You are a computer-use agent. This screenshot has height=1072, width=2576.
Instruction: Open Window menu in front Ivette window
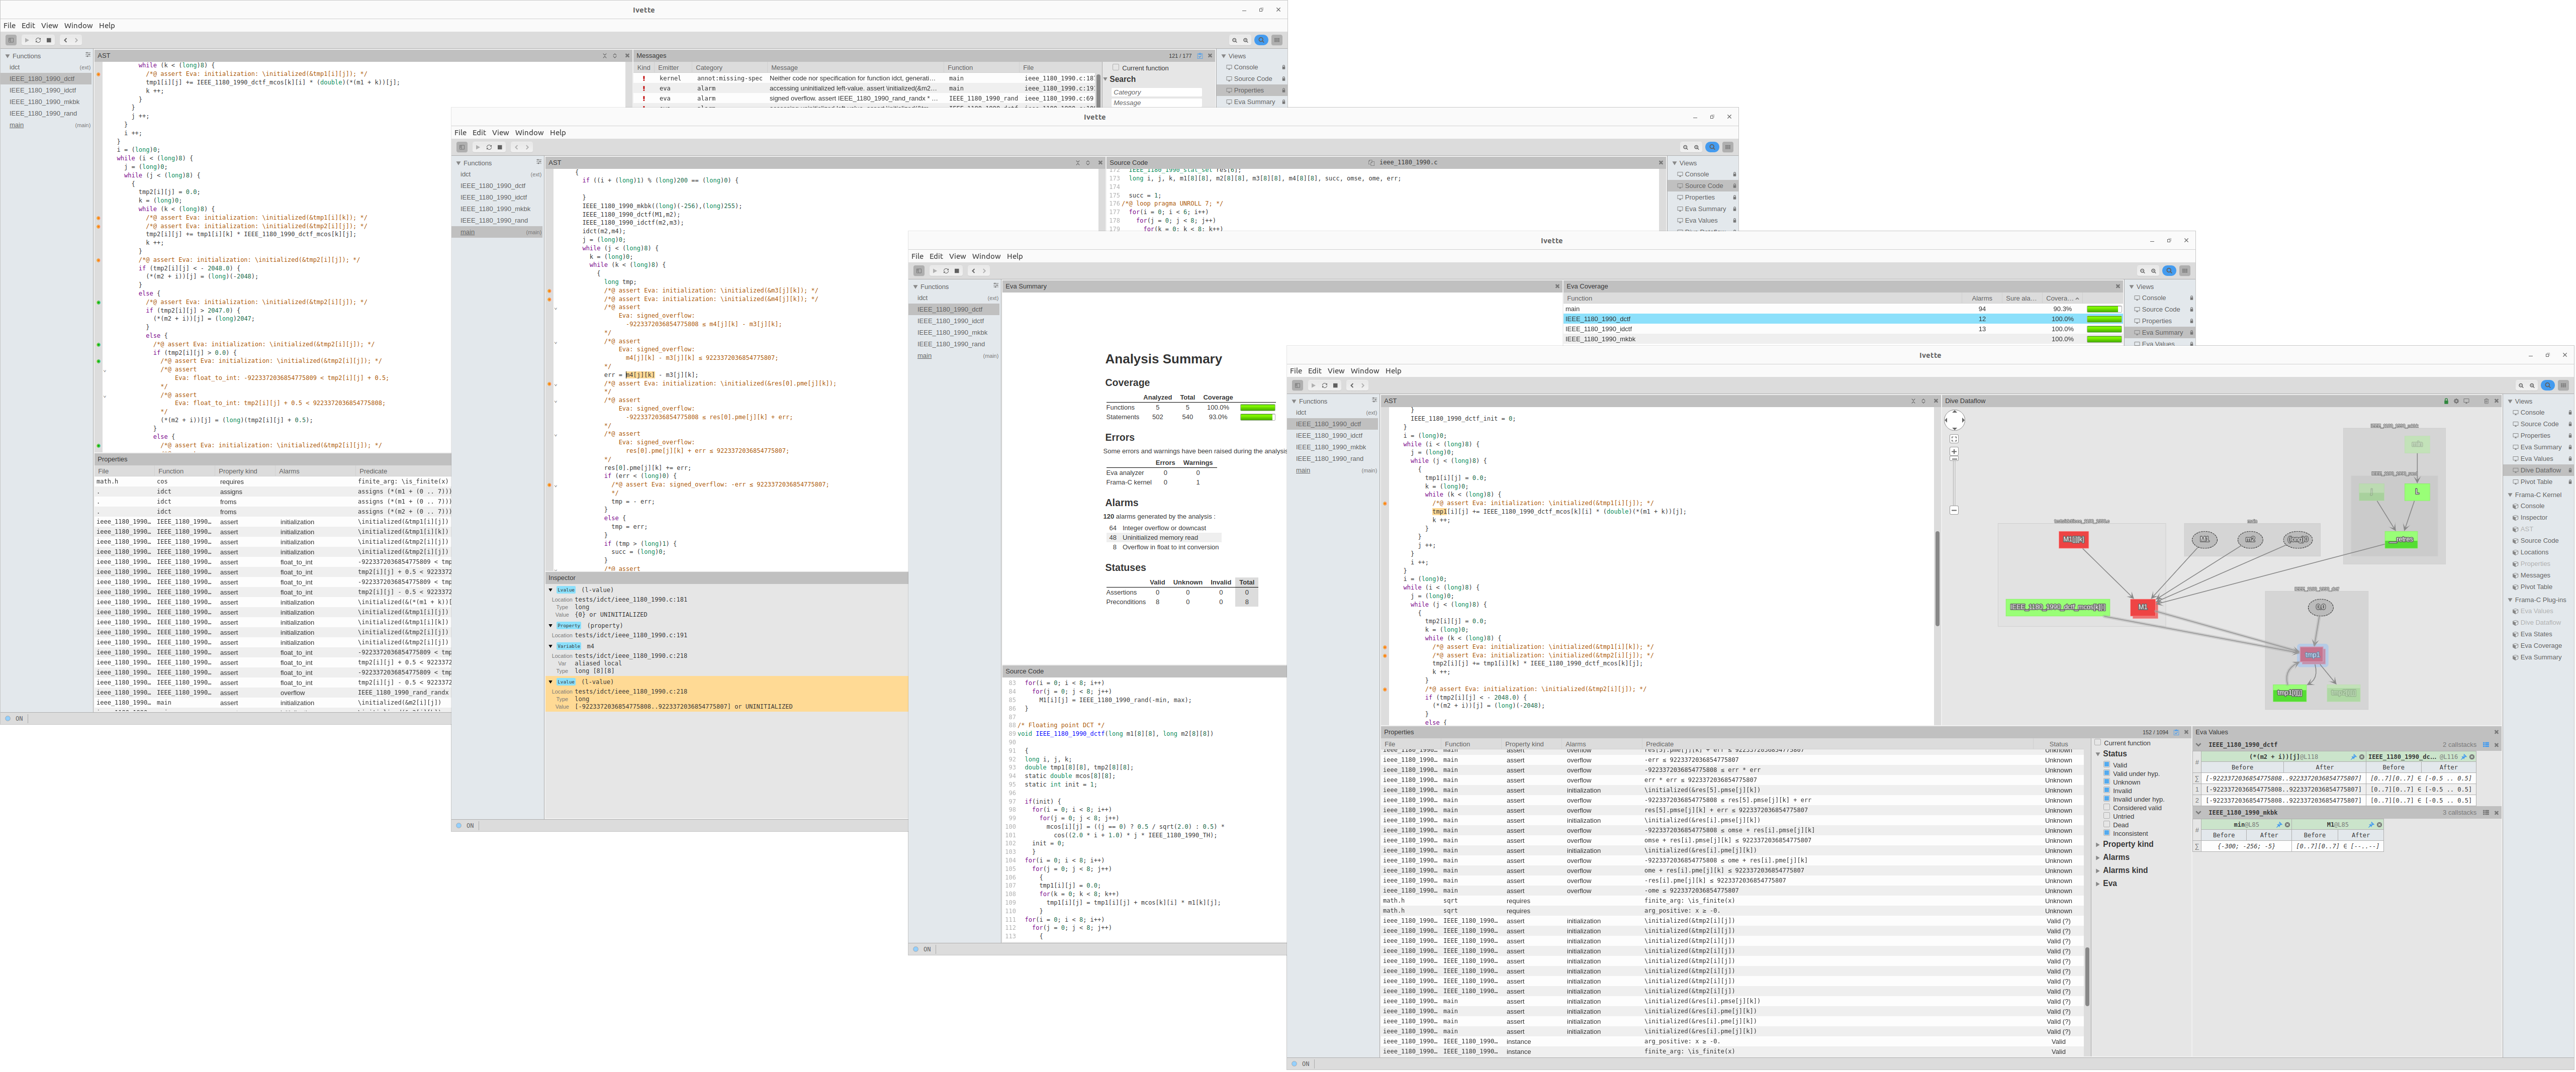[1364, 371]
